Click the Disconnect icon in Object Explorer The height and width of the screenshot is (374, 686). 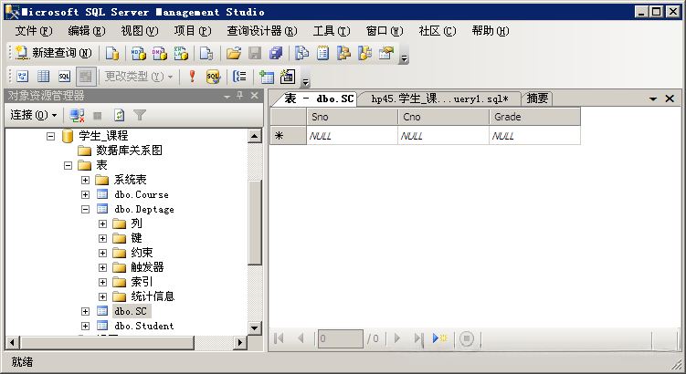[77, 115]
